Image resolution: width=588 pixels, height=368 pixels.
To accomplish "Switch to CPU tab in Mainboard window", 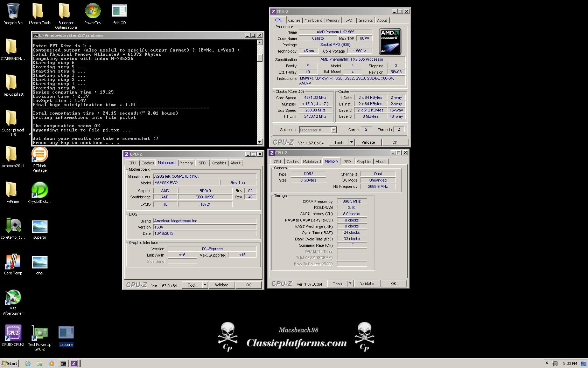I will [132, 163].
